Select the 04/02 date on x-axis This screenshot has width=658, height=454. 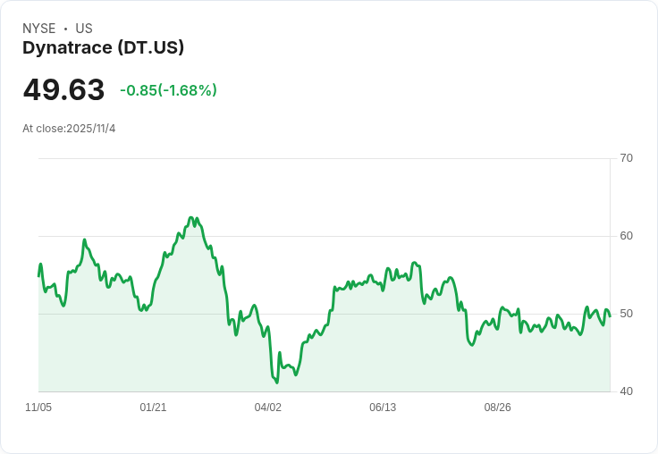click(x=268, y=408)
